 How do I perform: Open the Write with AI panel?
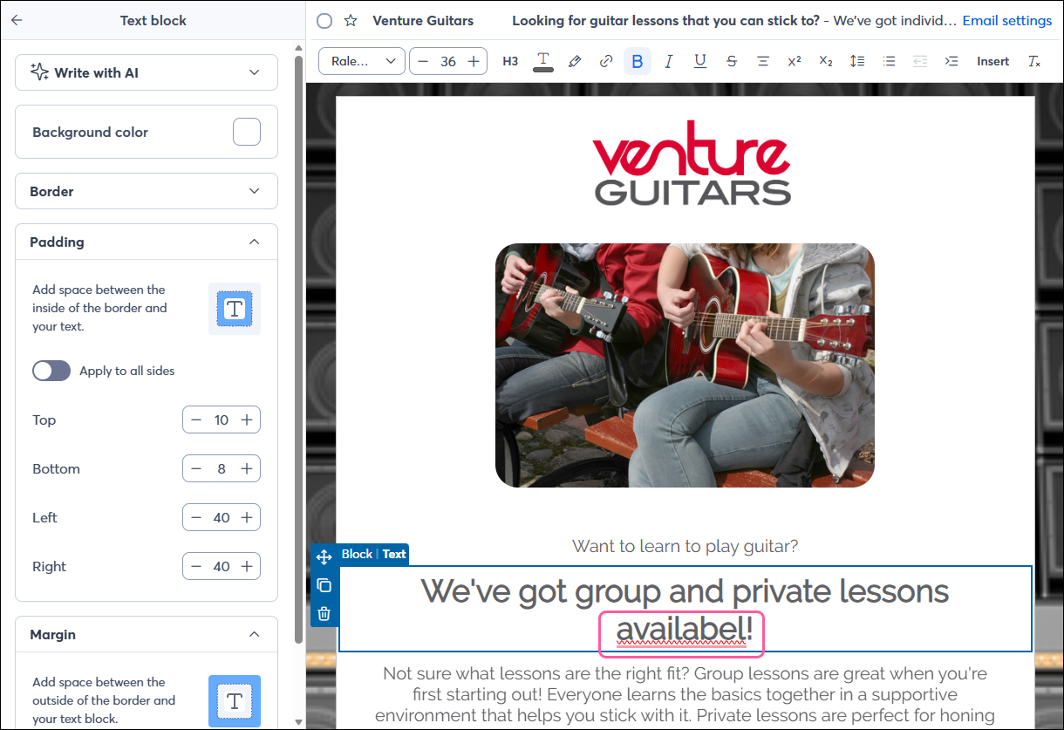[x=146, y=72]
